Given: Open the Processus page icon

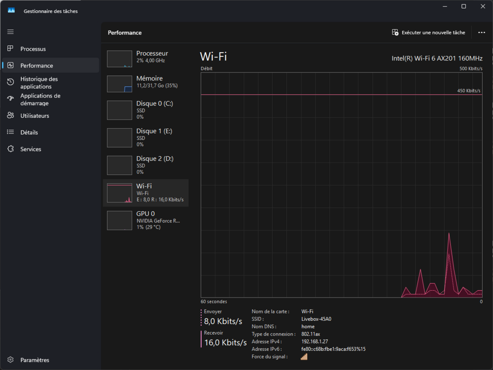Looking at the screenshot, I should 10,48.
